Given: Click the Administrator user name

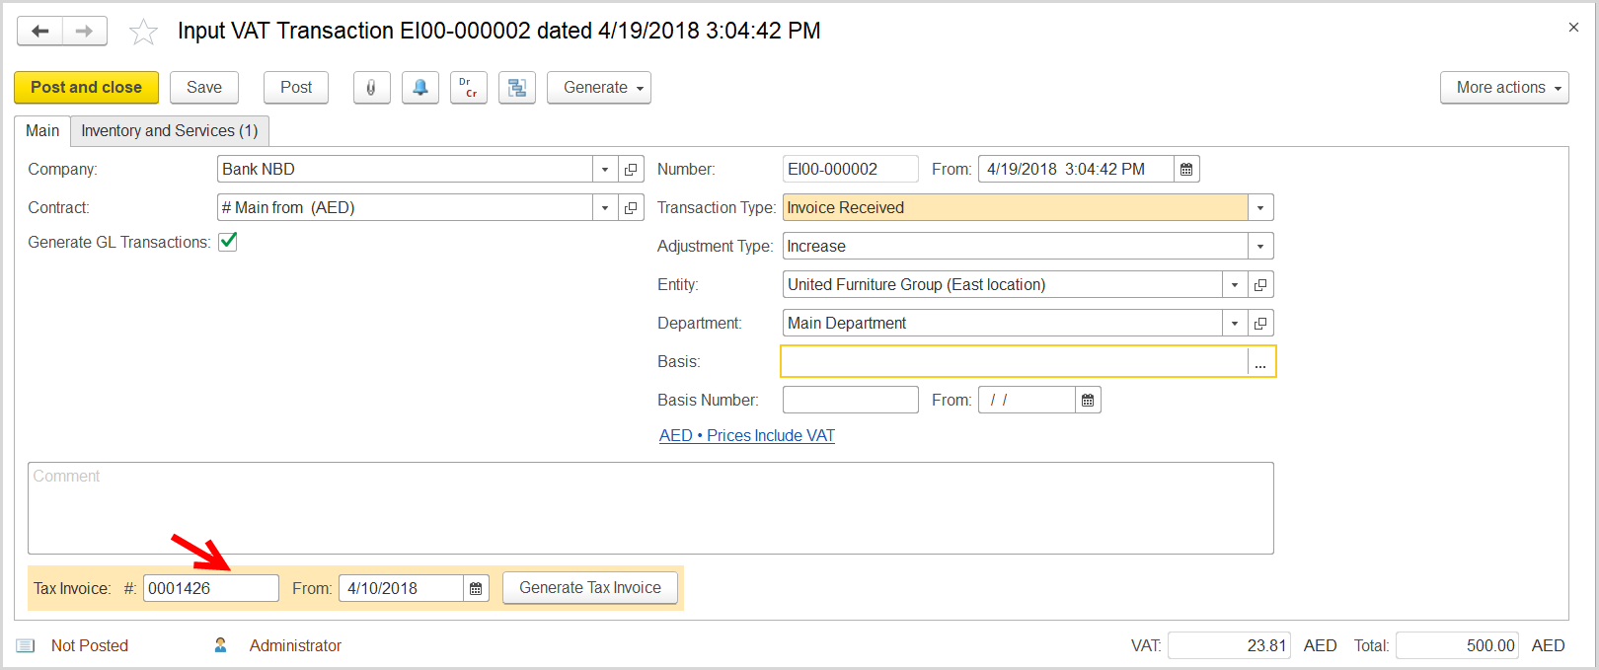Looking at the screenshot, I should [295, 645].
